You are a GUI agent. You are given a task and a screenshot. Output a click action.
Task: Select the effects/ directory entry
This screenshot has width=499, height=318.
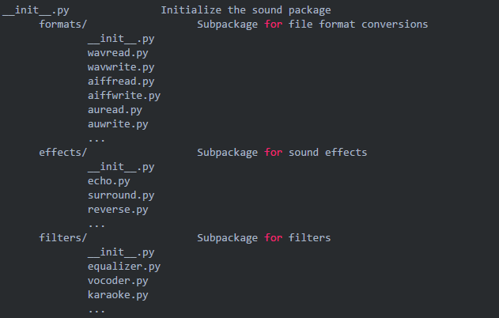click(x=63, y=153)
